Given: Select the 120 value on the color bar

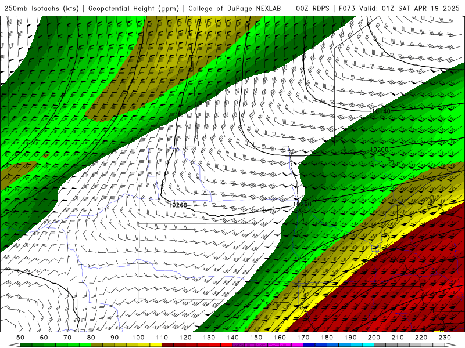Looking at the screenshot, I should 185,338.
